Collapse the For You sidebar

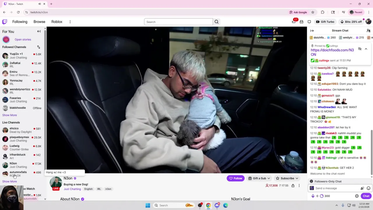click(x=39, y=31)
